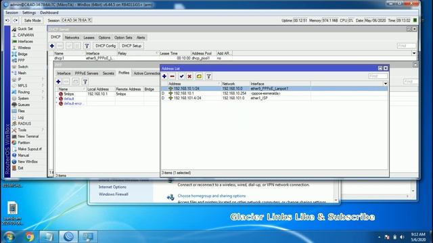Click Find field in Address List
433x243 pixels.
click(378, 76)
